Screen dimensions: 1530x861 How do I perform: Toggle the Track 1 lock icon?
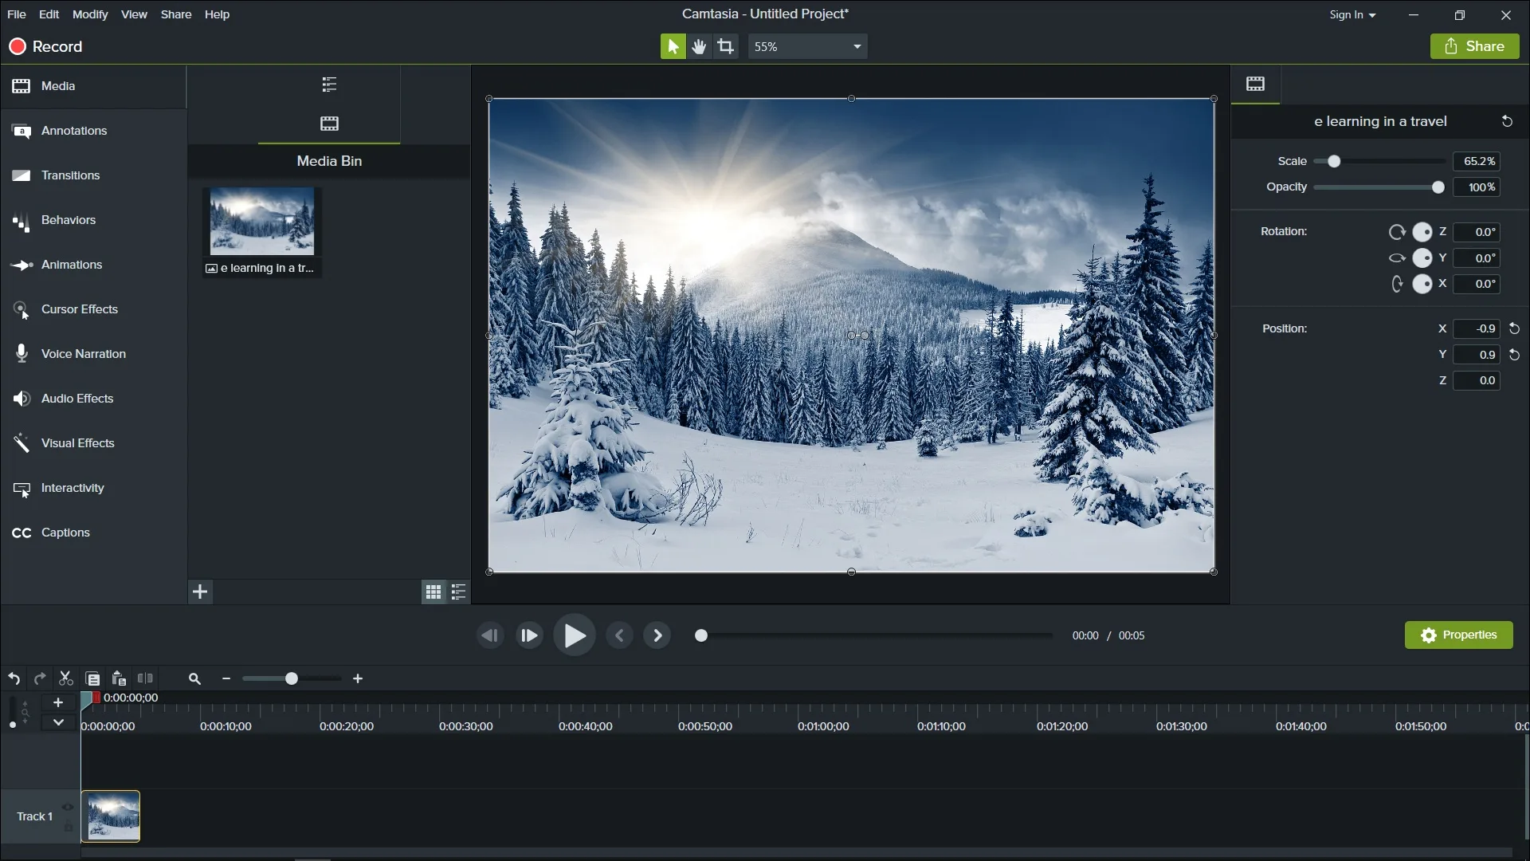(x=68, y=828)
